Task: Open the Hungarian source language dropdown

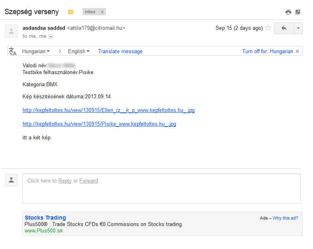Action: [36, 51]
